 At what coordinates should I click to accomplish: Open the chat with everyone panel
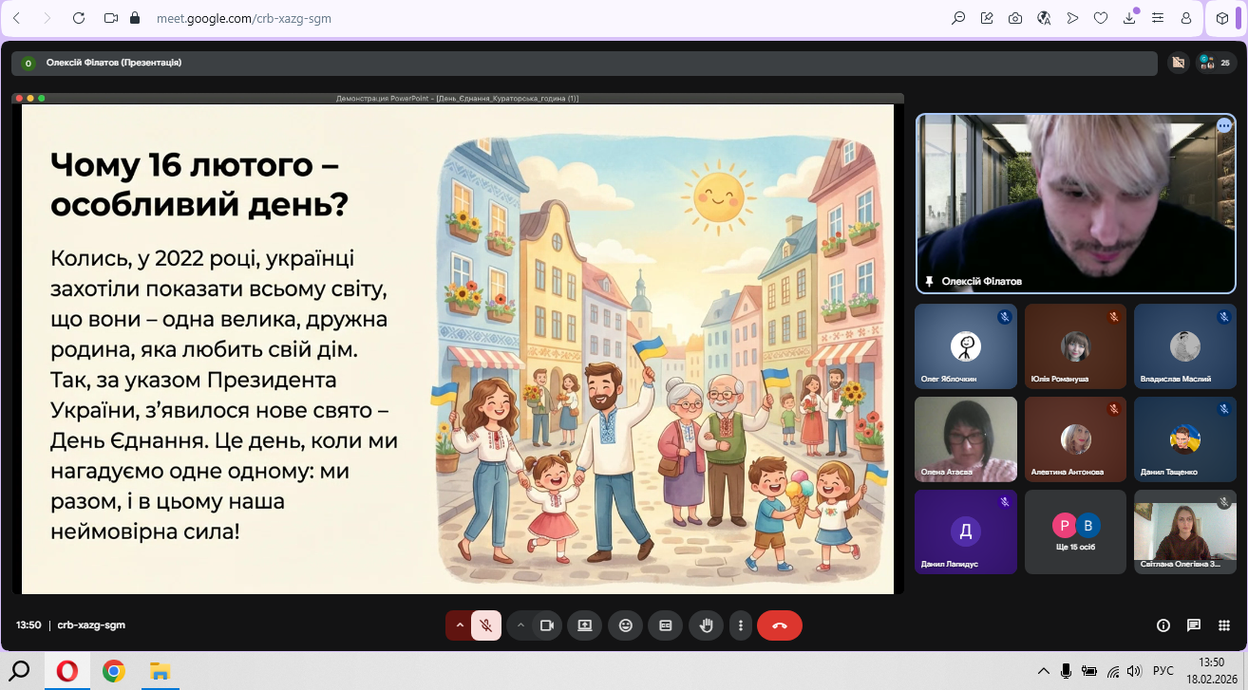click(x=1194, y=625)
